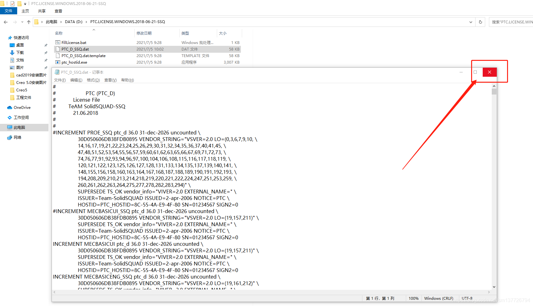Open the 文件 ribbon tab in Explorer
Viewport: 533px width, 306px height.
[8, 11]
